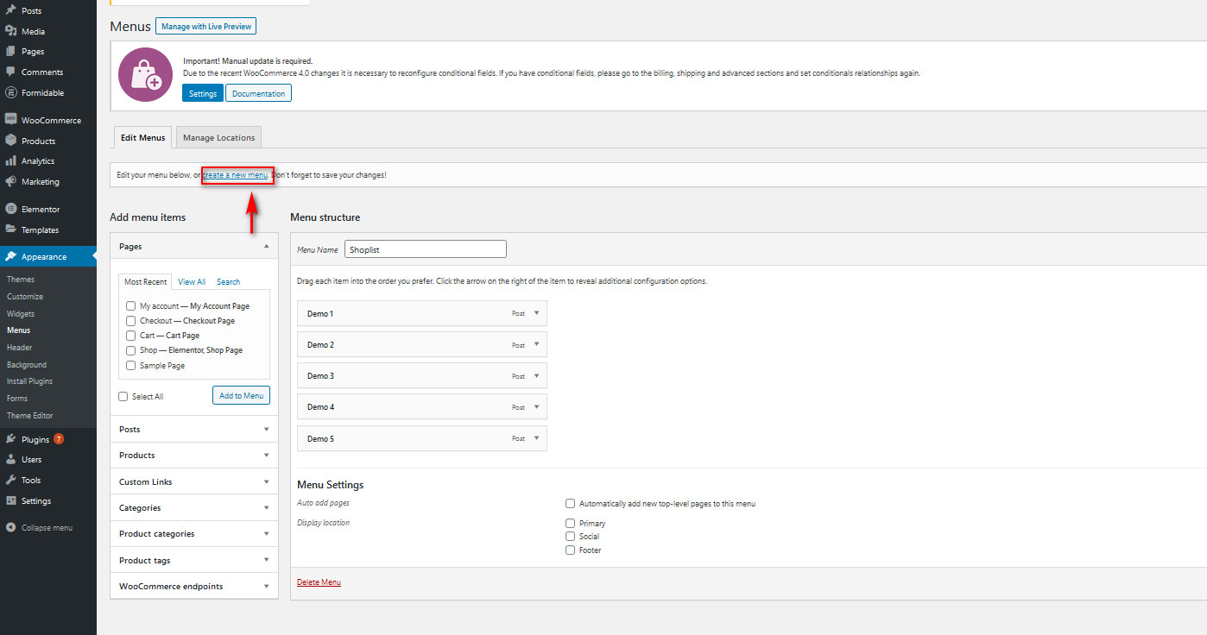The width and height of the screenshot is (1207, 635).
Task: Click the create a new menu link
Action: pos(235,175)
